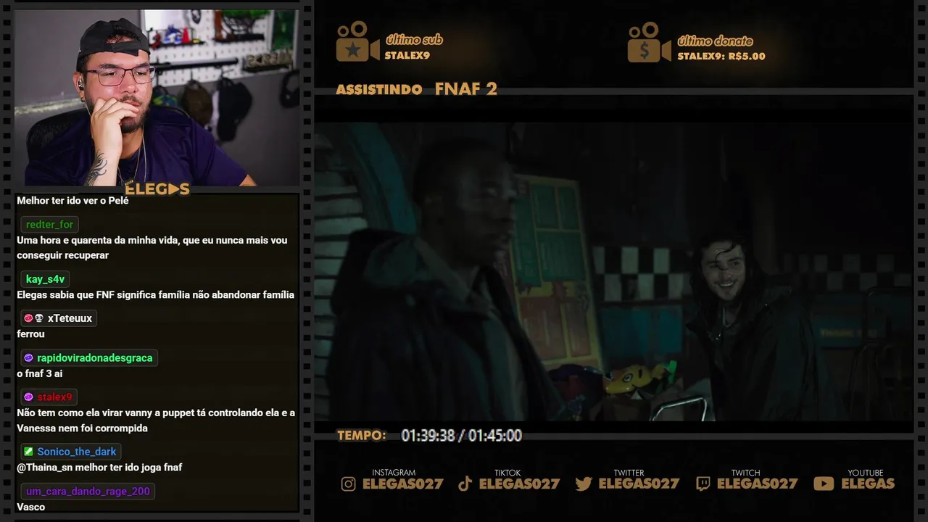
Task: Click the chat message 'ferrou'
Action: coord(30,334)
